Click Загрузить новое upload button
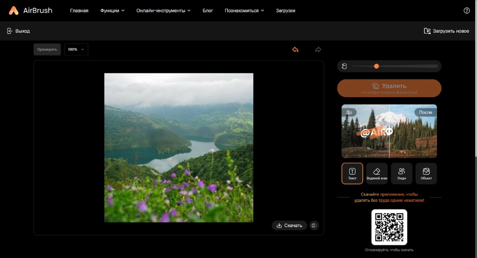The height and width of the screenshot is (258, 477). 446,31
